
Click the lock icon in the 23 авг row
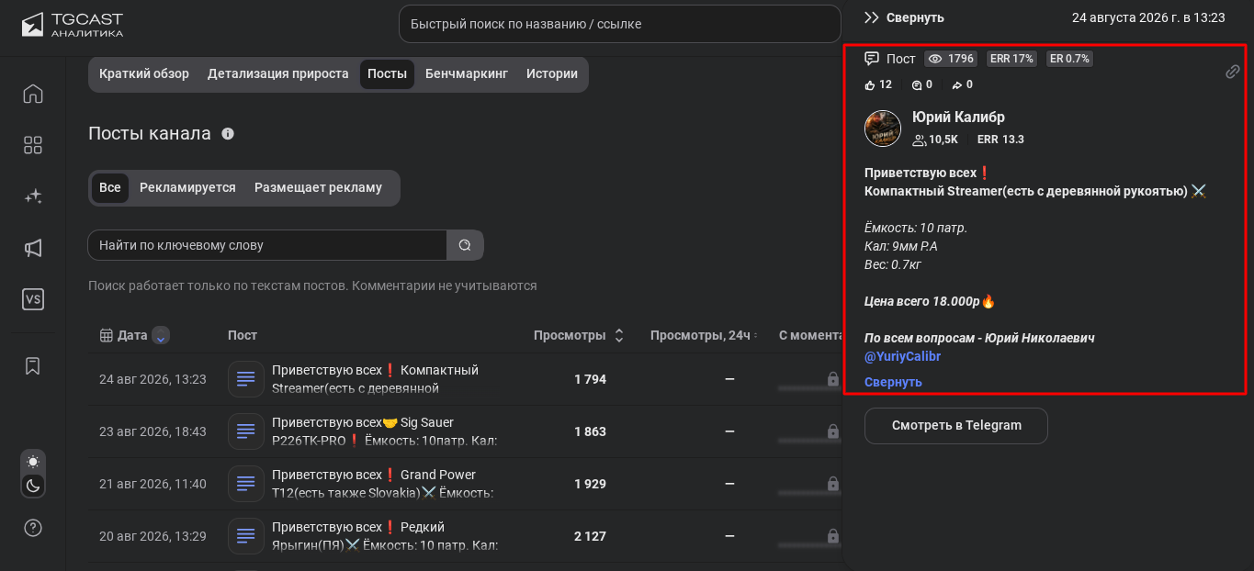click(832, 431)
